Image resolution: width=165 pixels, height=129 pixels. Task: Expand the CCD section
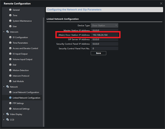point(4,120)
